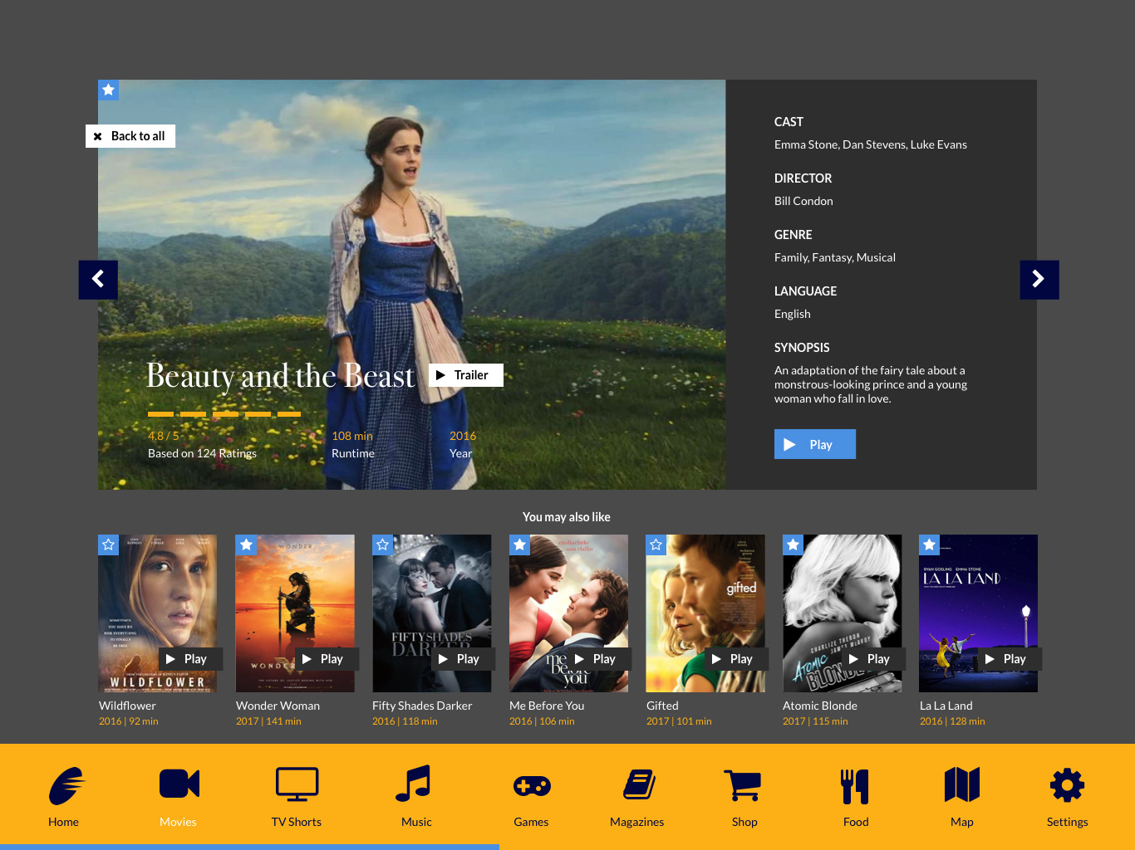Click the Emma Stone, Dan Stevens cast line

click(871, 144)
